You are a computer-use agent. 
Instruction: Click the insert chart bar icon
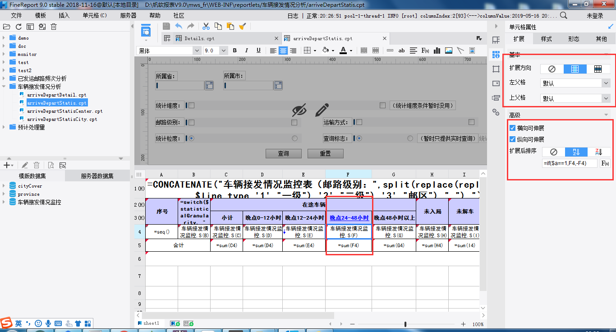437,51
